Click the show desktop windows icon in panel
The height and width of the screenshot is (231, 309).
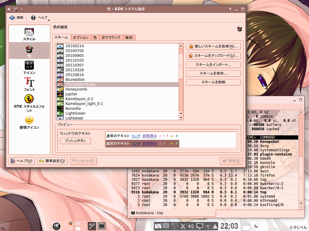[x=245, y=226]
